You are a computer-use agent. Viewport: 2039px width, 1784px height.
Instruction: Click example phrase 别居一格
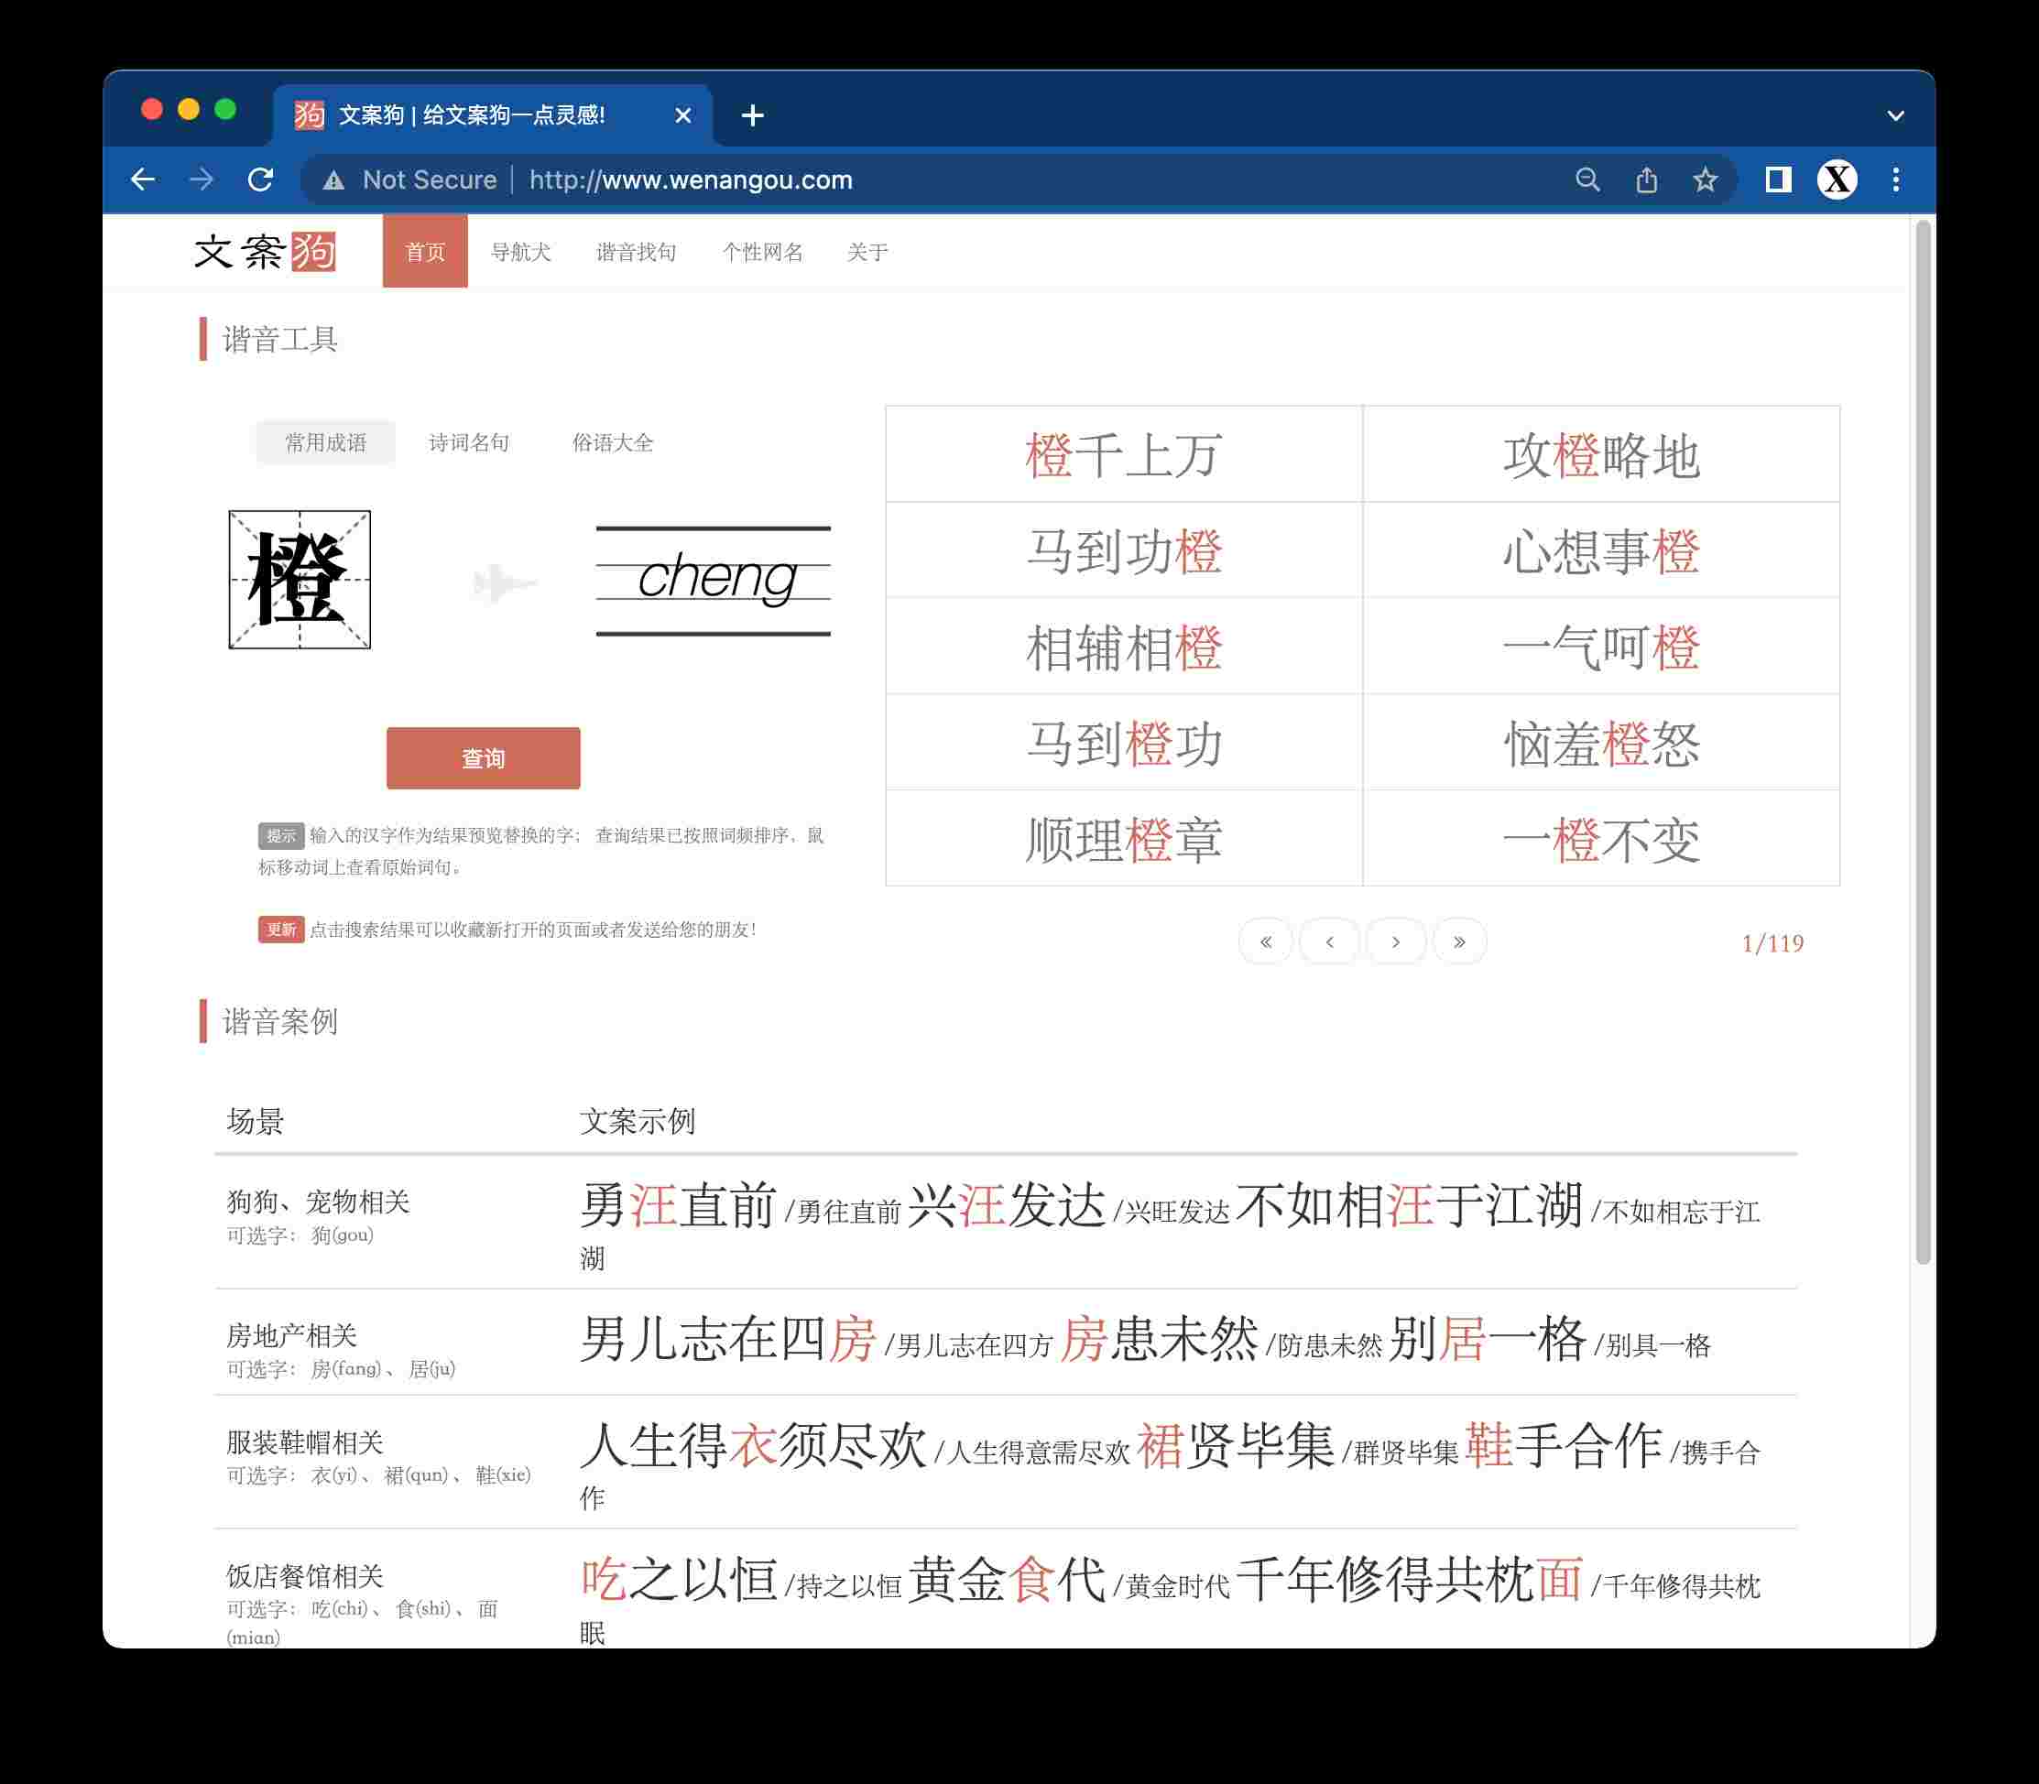pyautogui.click(x=1488, y=1338)
